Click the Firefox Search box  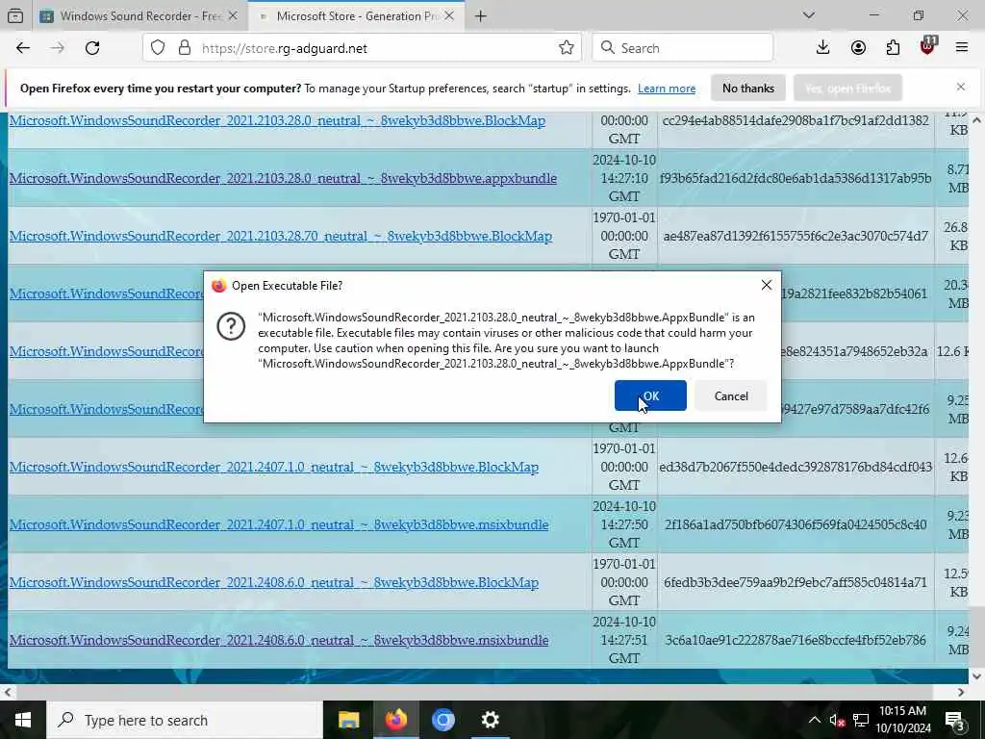point(683,48)
